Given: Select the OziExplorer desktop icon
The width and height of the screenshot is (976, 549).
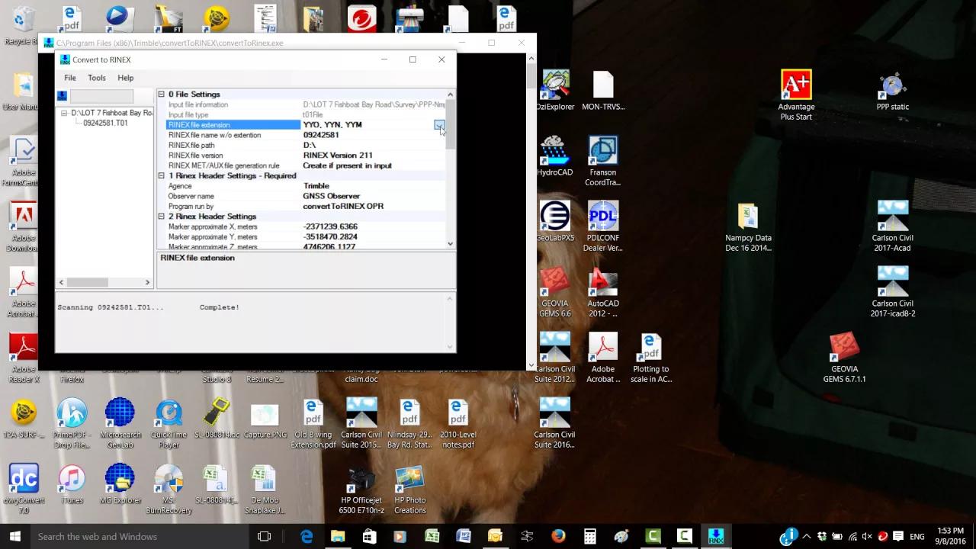Looking at the screenshot, I should [x=554, y=91].
